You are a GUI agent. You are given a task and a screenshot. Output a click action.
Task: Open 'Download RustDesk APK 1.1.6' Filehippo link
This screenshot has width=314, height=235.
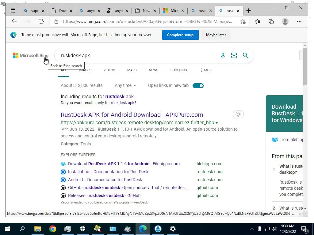124,164
